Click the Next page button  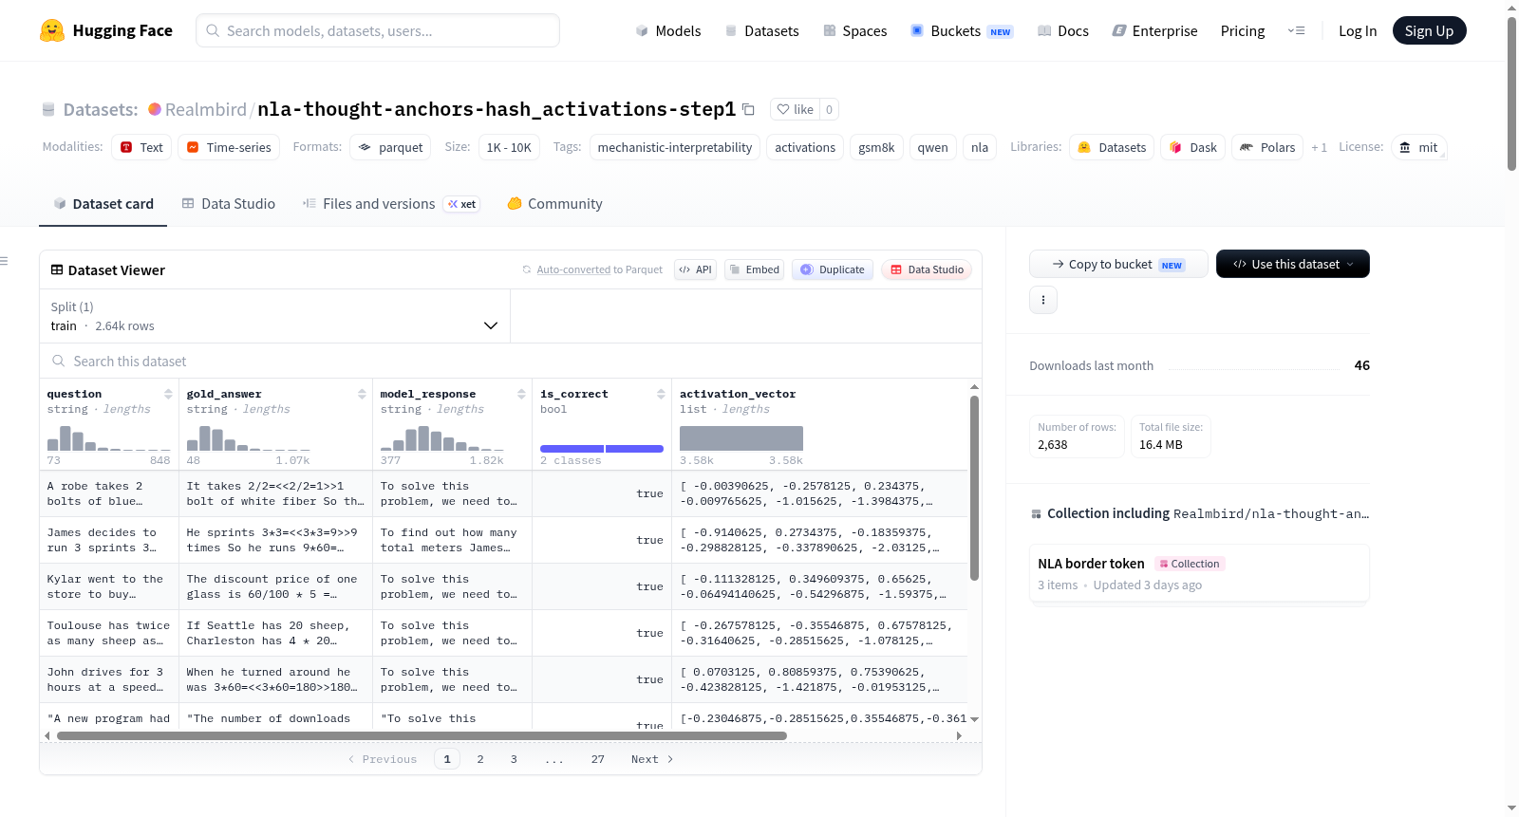[652, 759]
